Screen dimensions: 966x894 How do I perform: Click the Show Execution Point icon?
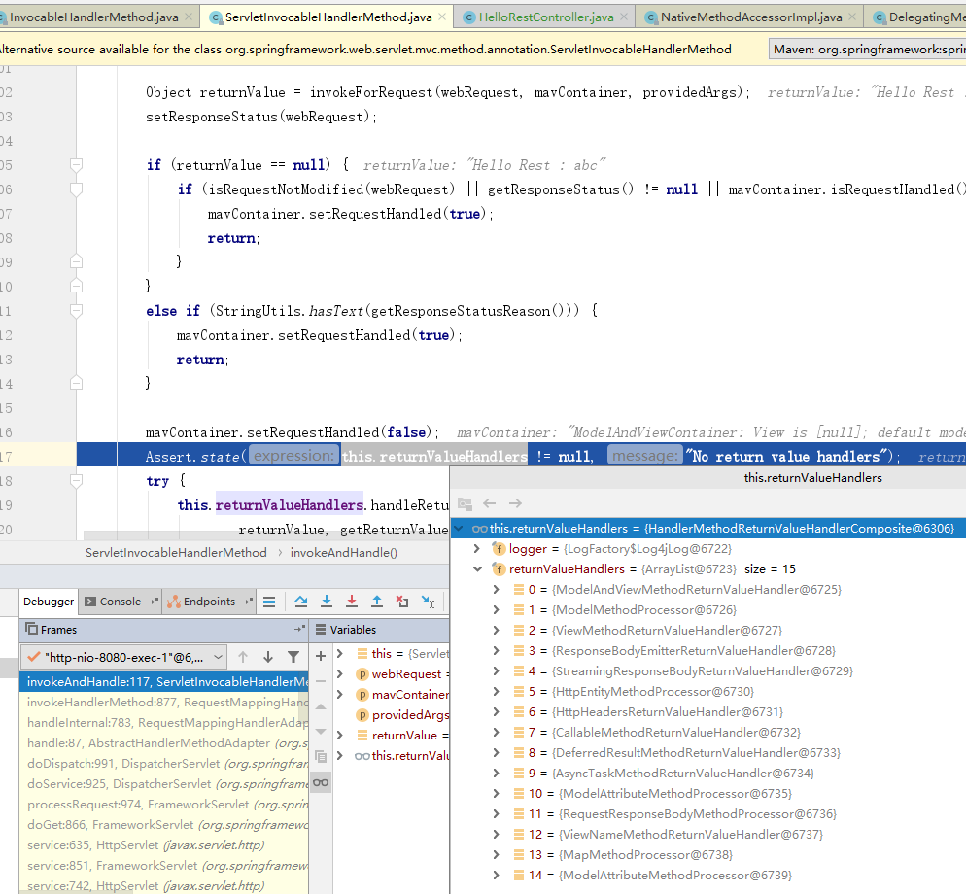click(x=270, y=602)
